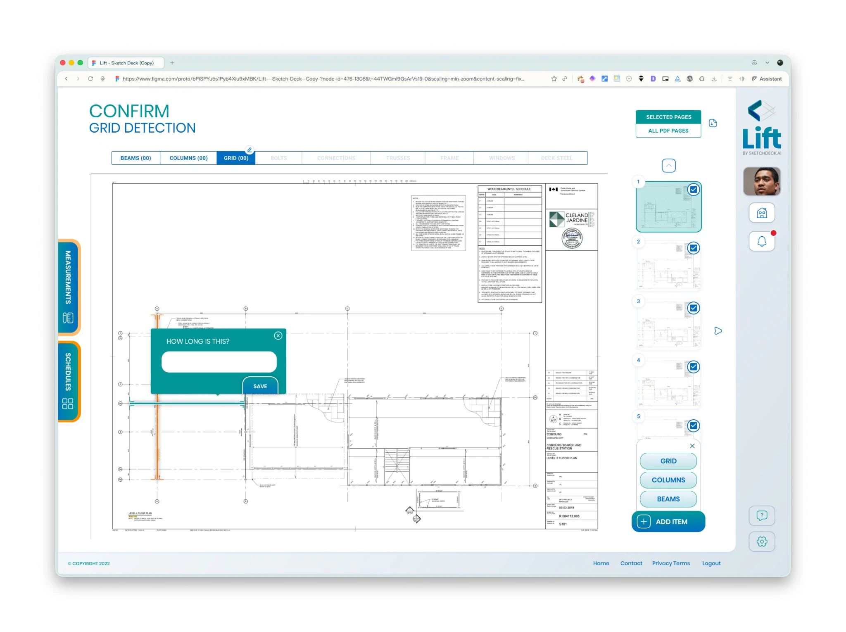The height and width of the screenshot is (632, 846).
Task: Switch to All PDF Pages
Action: click(668, 131)
